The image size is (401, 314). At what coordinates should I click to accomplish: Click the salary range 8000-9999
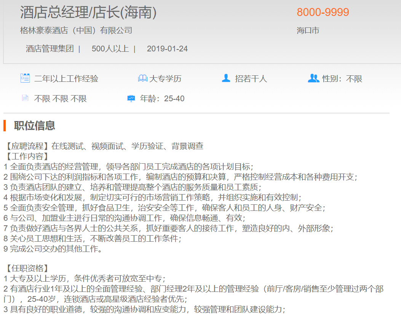323,12
